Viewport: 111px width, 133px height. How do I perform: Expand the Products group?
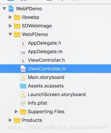point(10,120)
